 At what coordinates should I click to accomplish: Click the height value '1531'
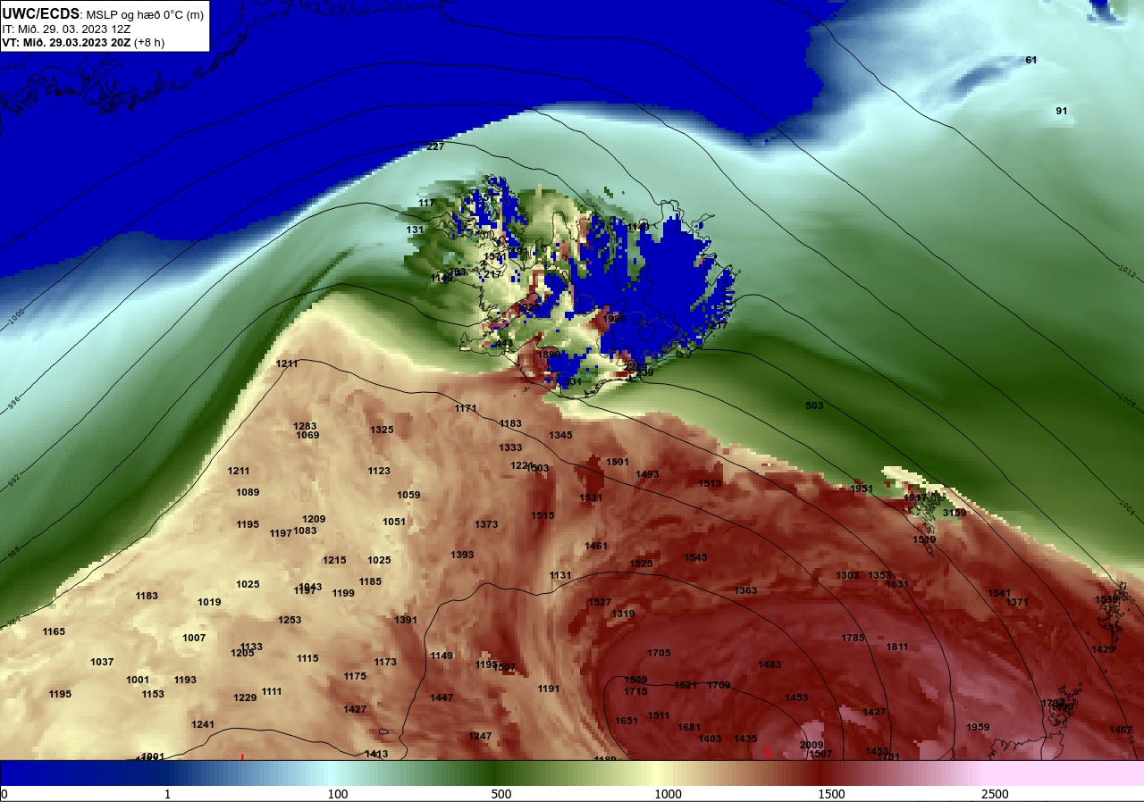point(591,497)
